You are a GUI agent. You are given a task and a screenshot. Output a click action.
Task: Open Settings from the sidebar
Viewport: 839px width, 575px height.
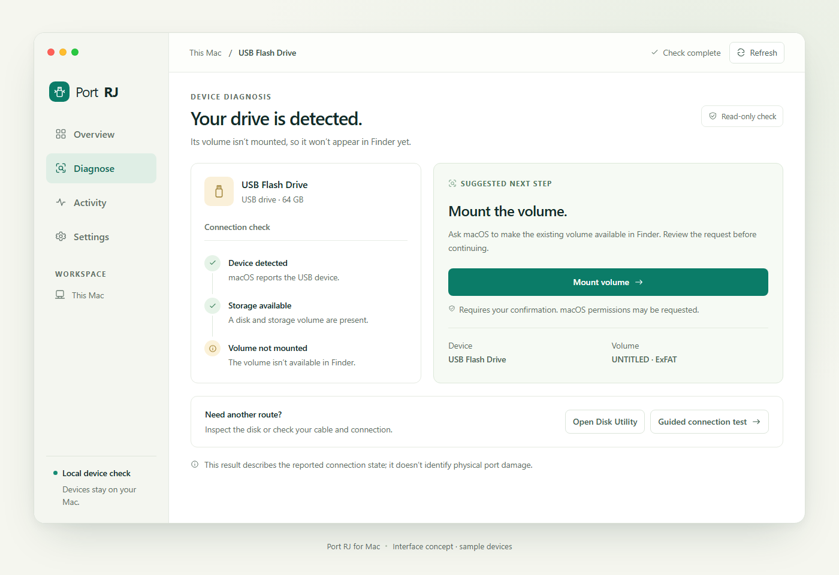click(x=101, y=237)
